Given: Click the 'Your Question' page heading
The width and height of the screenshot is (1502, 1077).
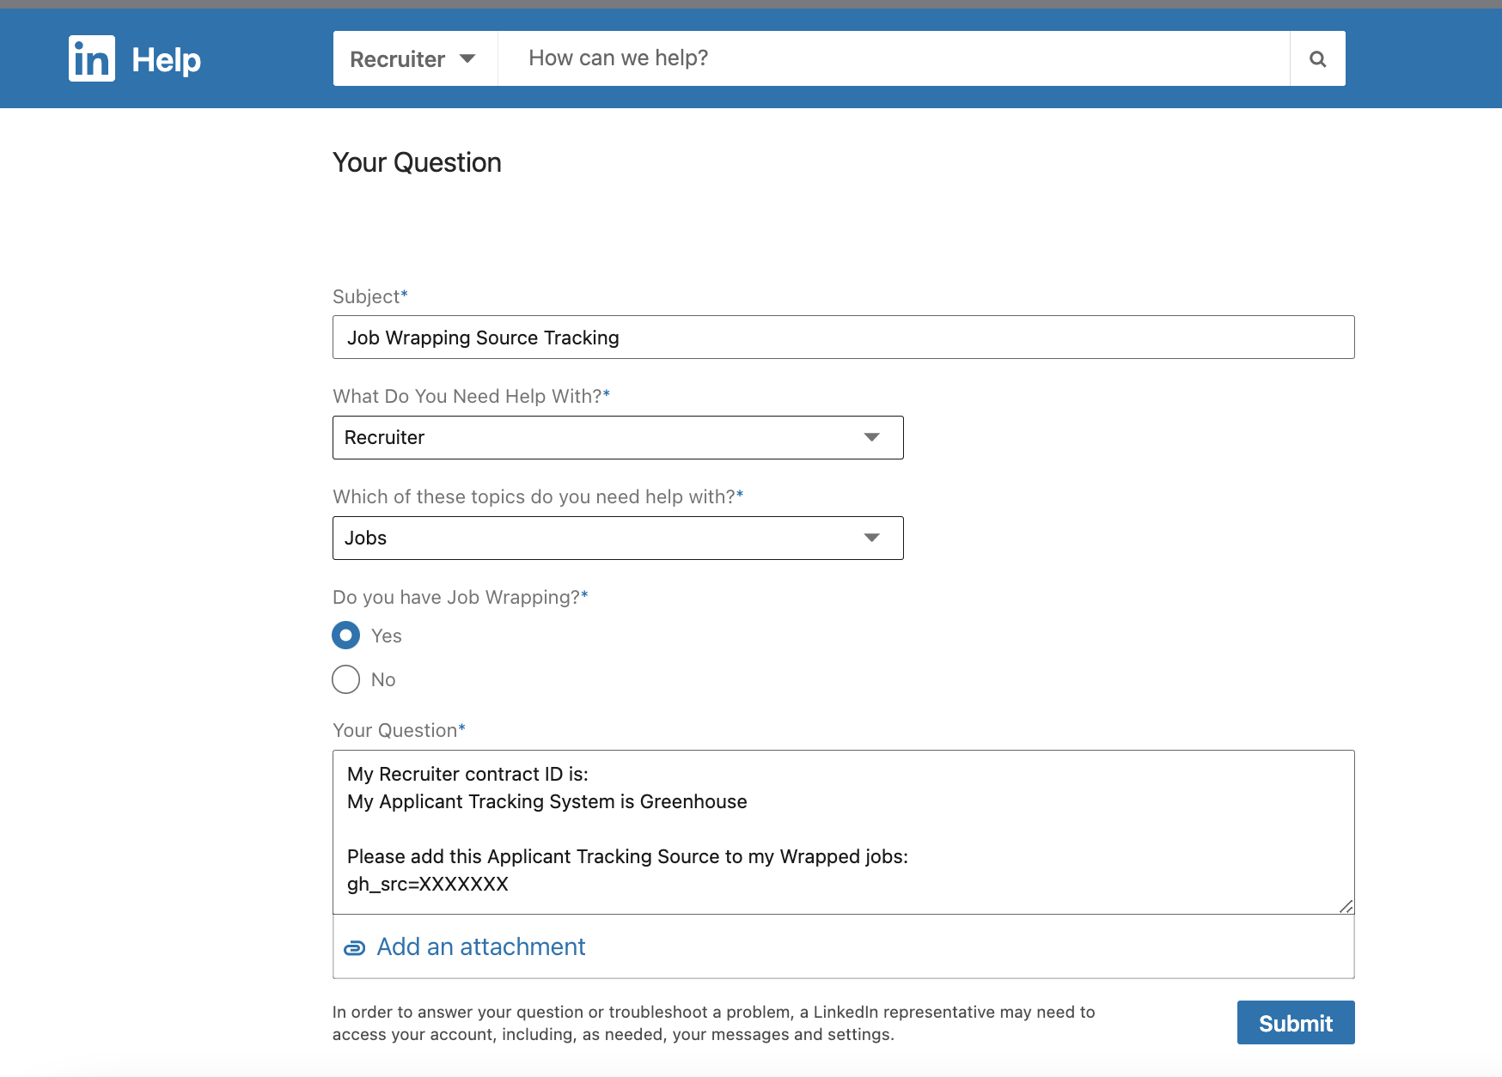Looking at the screenshot, I should (417, 162).
